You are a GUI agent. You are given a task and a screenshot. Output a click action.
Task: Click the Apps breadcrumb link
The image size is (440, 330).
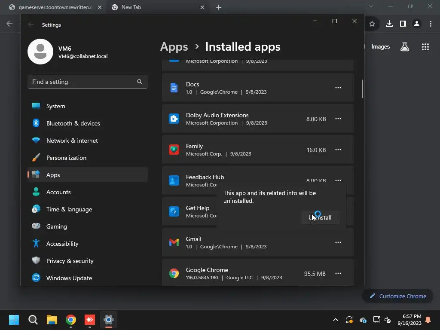coord(174,47)
